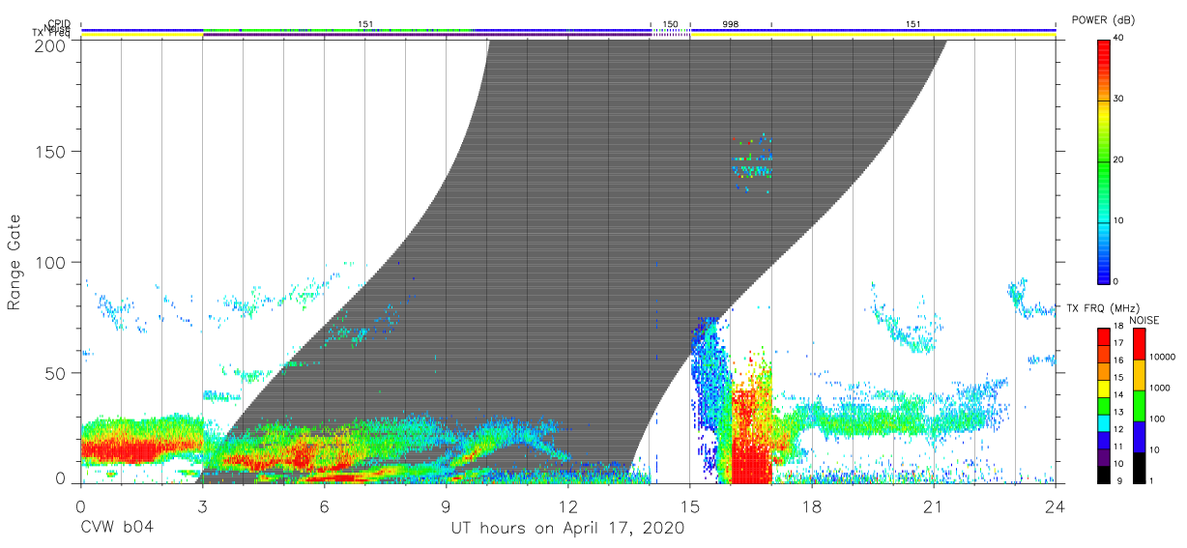1187x548 pixels.
Task: Click the "Range Gate" y-axis label
Action: [x=14, y=262]
